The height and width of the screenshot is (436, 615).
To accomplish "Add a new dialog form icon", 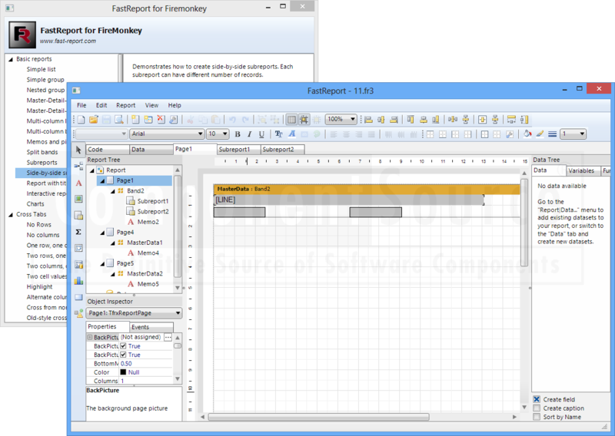I will coord(148,120).
